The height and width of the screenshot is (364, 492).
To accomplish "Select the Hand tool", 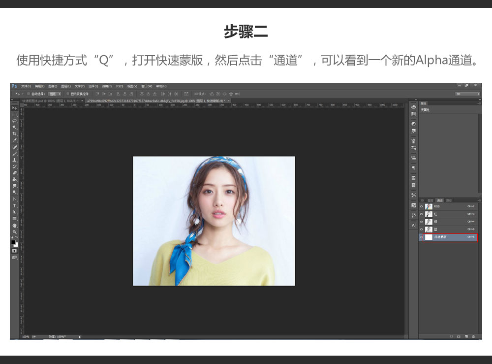I will tap(15, 225).
